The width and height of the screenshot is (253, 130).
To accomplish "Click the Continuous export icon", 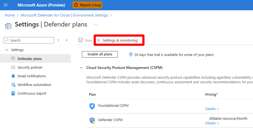I will tap(13, 93).
